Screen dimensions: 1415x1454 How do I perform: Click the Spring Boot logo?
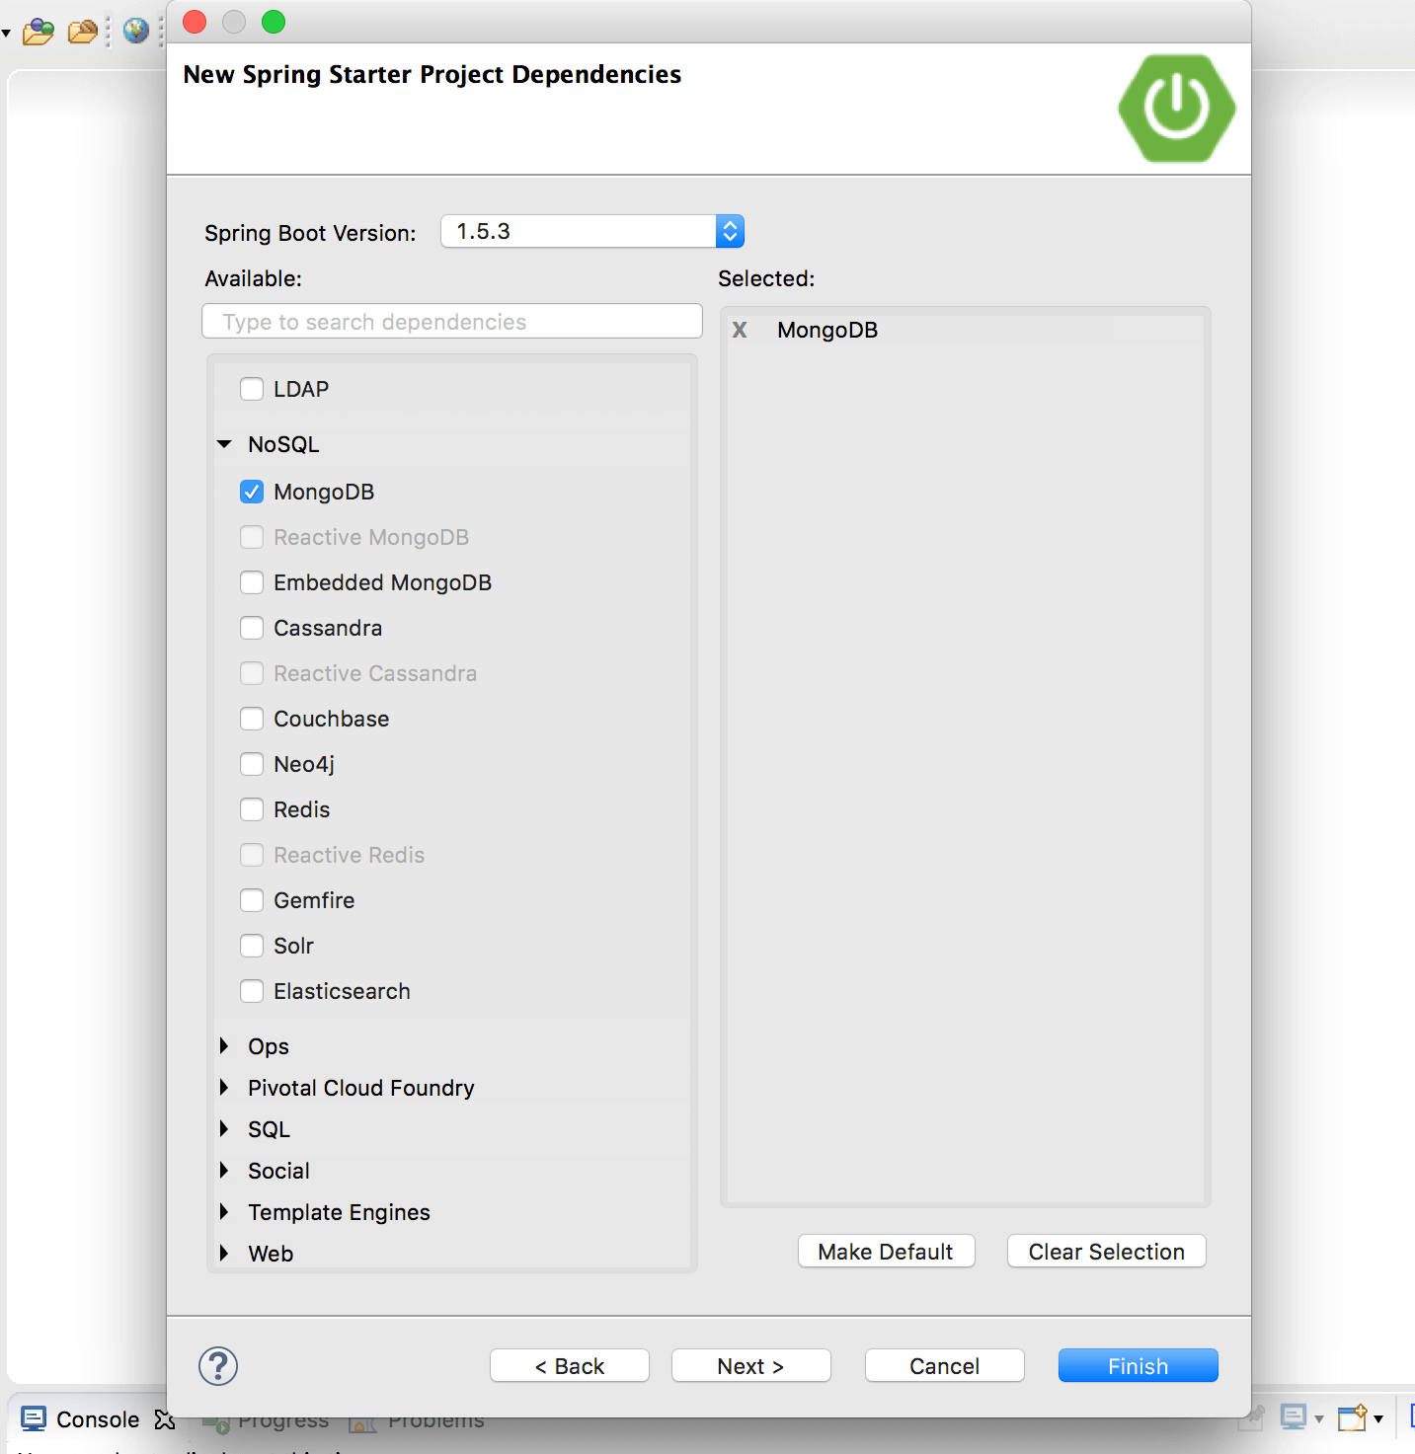[x=1176, y=109]
